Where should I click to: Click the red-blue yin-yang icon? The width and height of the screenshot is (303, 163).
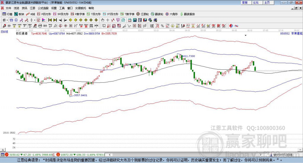click(x=231, y=26)
